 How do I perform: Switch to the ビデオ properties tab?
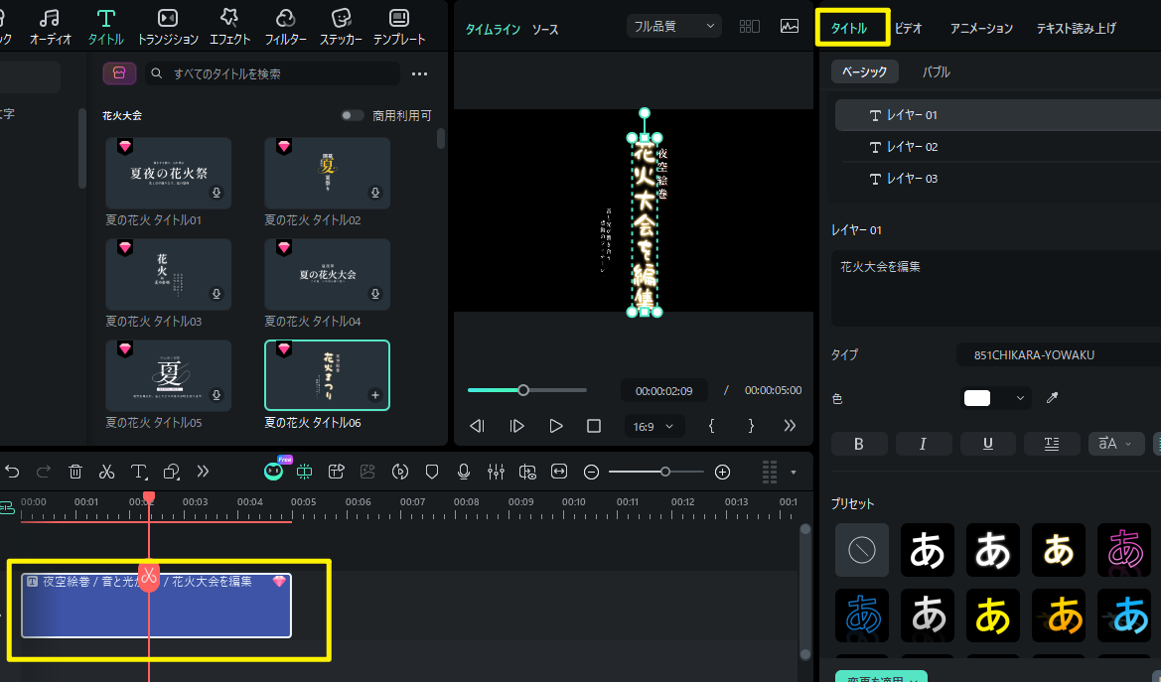(908, 28)
